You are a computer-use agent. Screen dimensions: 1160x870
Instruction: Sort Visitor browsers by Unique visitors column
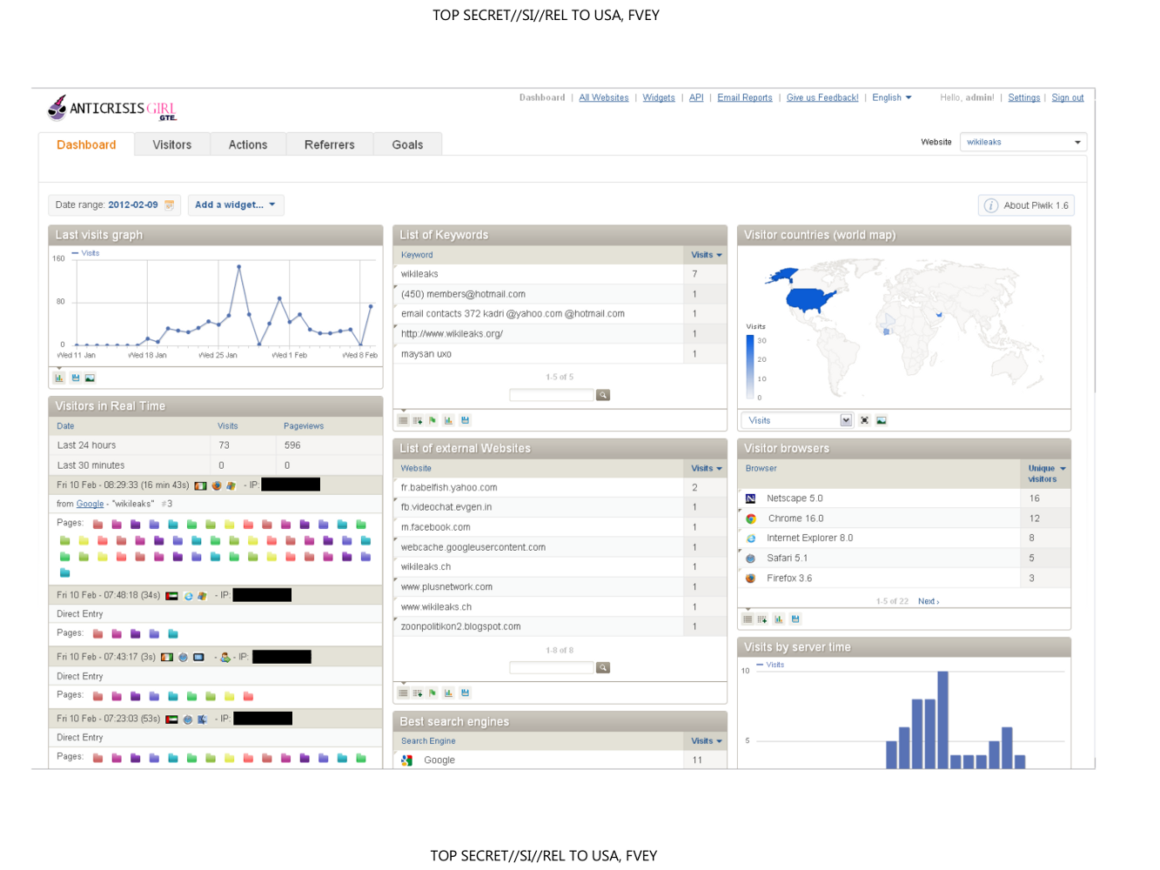pyautogui.click(x=1046, y=473)
